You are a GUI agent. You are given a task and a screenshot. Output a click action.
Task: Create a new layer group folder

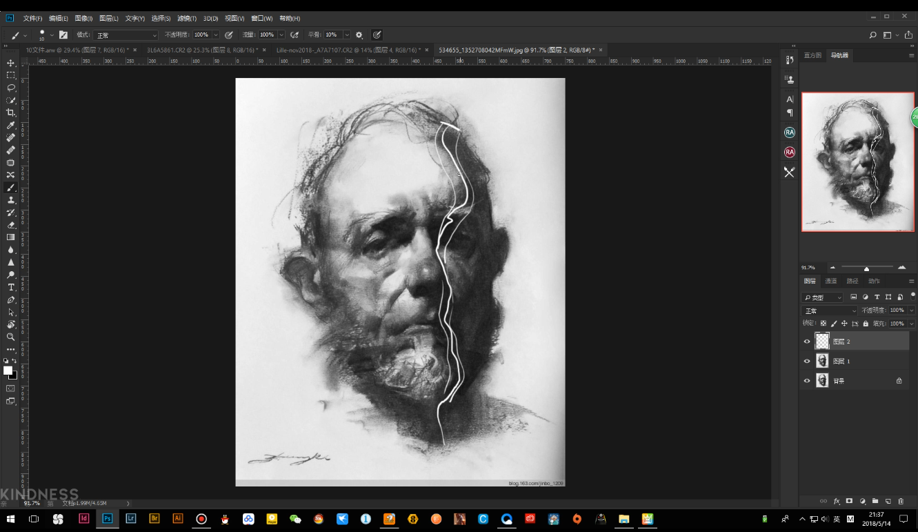pyautogui.click(x=875, y=501)
